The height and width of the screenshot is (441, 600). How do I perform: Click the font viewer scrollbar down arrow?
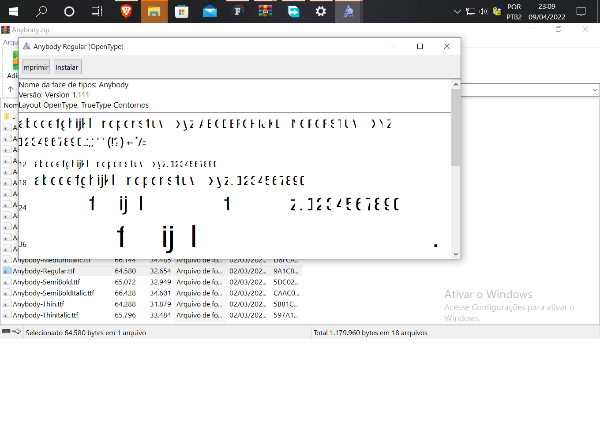click(456, 254)
